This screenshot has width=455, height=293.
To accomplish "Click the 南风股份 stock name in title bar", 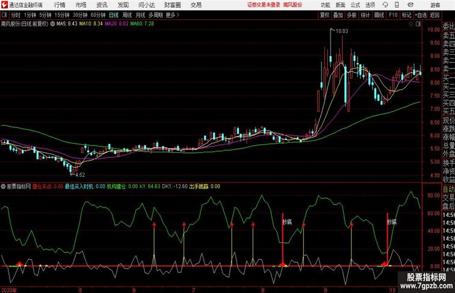I will 292,5.
